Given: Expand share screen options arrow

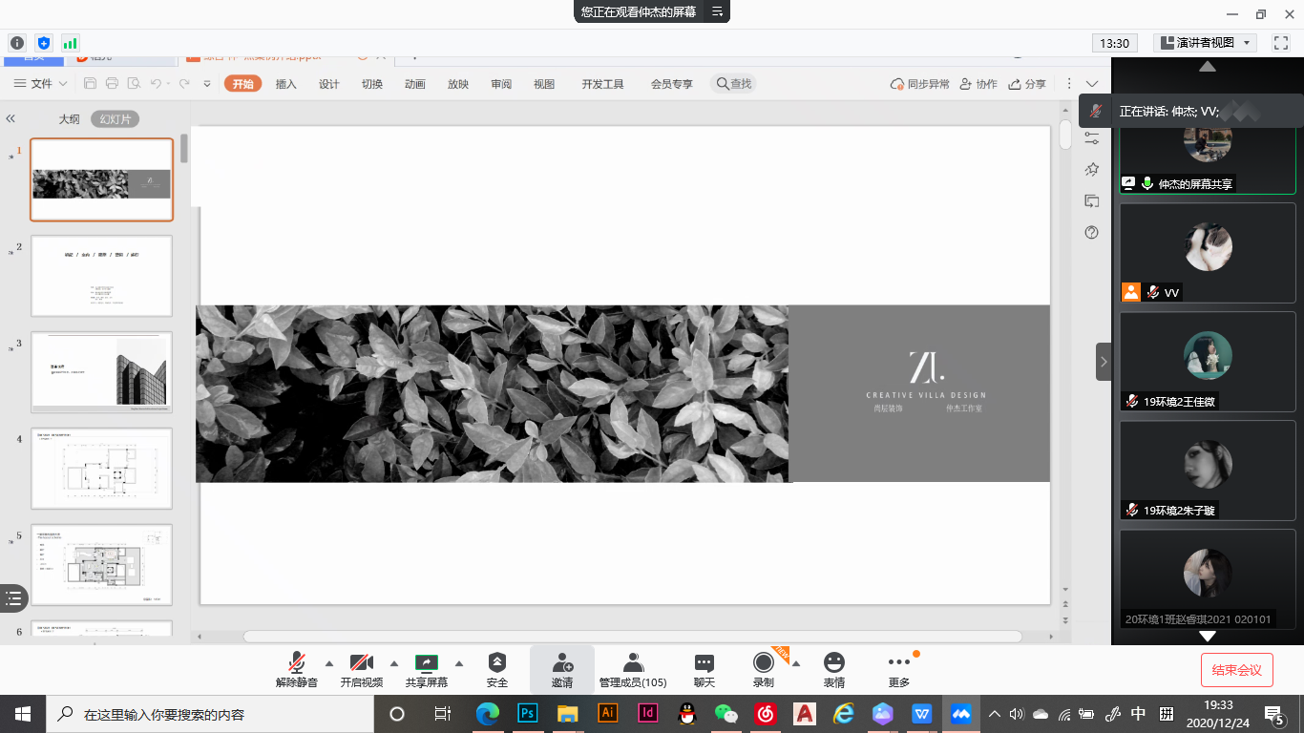Looking at the screenshot, I should coord(459,663).
